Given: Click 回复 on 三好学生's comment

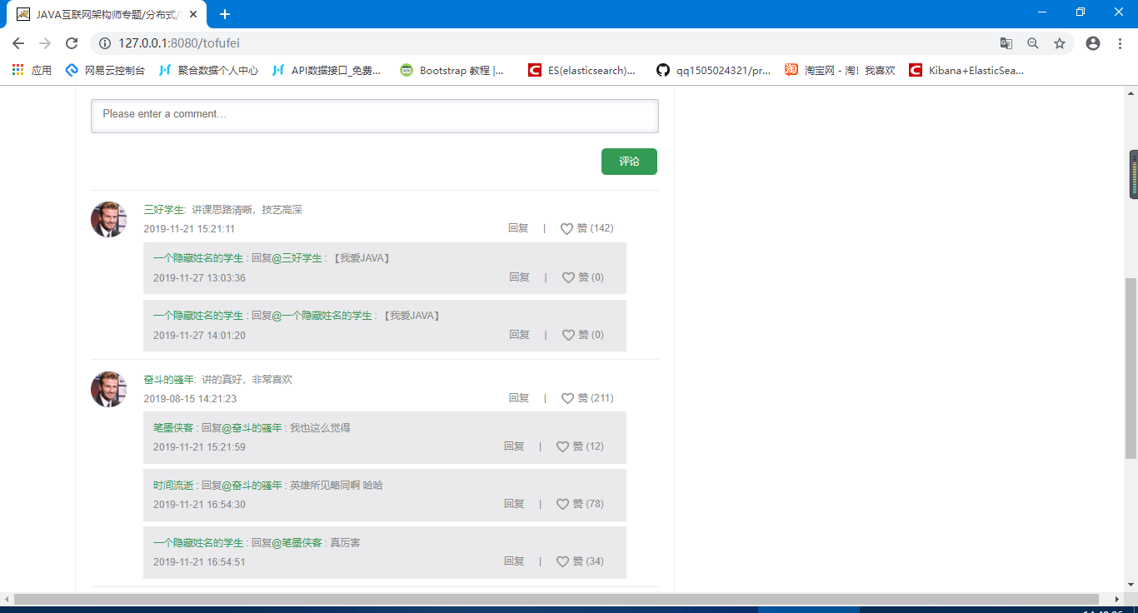Looking at the screenshot, I should pyautogui.click(x=518, y=228).
